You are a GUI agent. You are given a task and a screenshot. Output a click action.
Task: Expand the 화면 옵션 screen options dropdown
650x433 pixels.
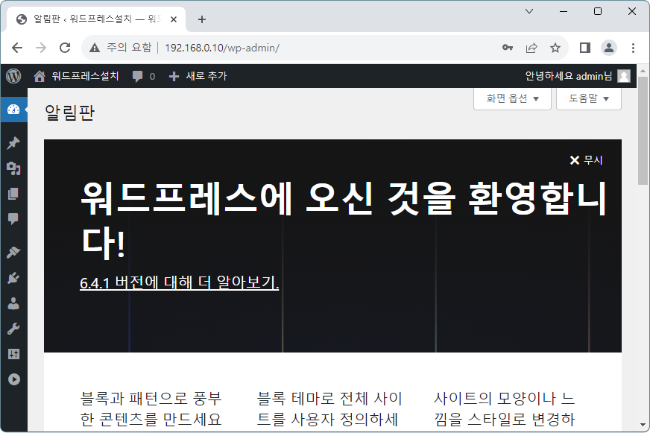click(512, 98)
